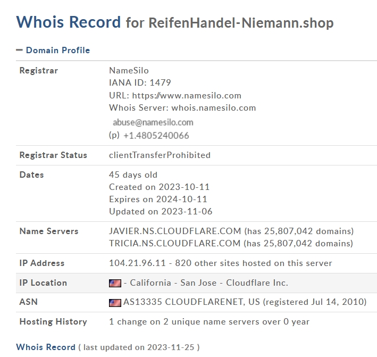Select Expires on 2024-10-11
377x357 pixels.
[158, 199]
